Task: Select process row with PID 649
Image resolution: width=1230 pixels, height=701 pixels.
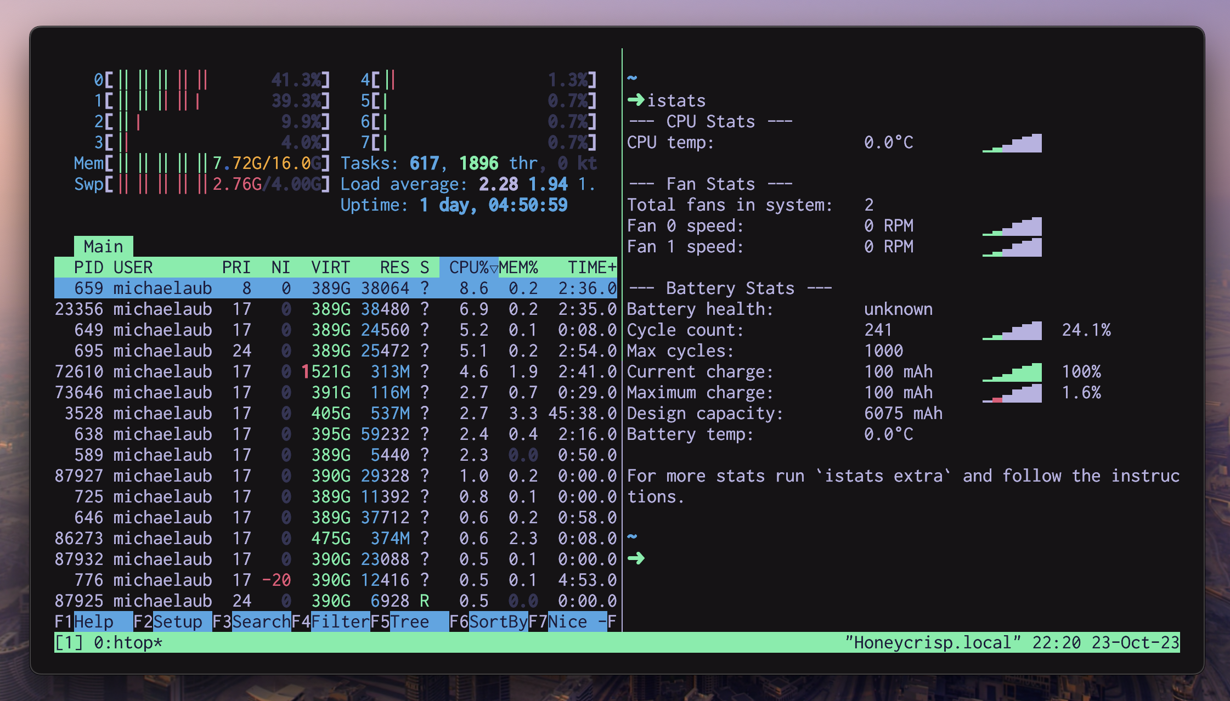Action: pyautogui.click(x=336, y=330)
